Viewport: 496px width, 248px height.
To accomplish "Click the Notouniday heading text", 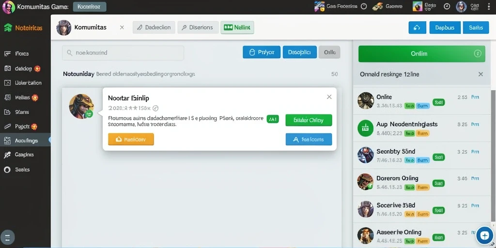I will pyautogui.click(x=78, y=74).
